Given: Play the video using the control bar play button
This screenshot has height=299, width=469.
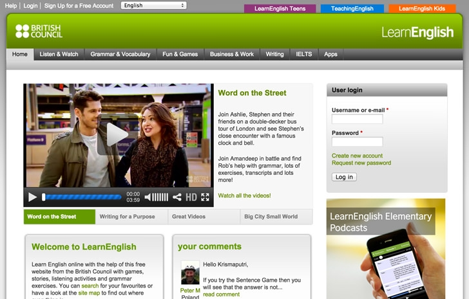Looking at the screenshot, I should (x=32, y=197).
